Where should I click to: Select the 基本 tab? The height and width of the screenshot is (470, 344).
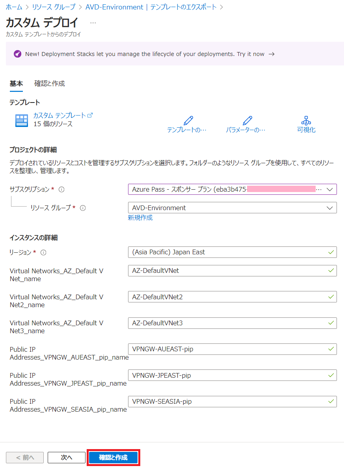pos(16,84)
